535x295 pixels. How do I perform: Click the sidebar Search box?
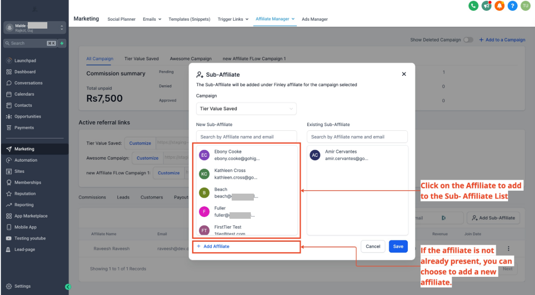30,43
